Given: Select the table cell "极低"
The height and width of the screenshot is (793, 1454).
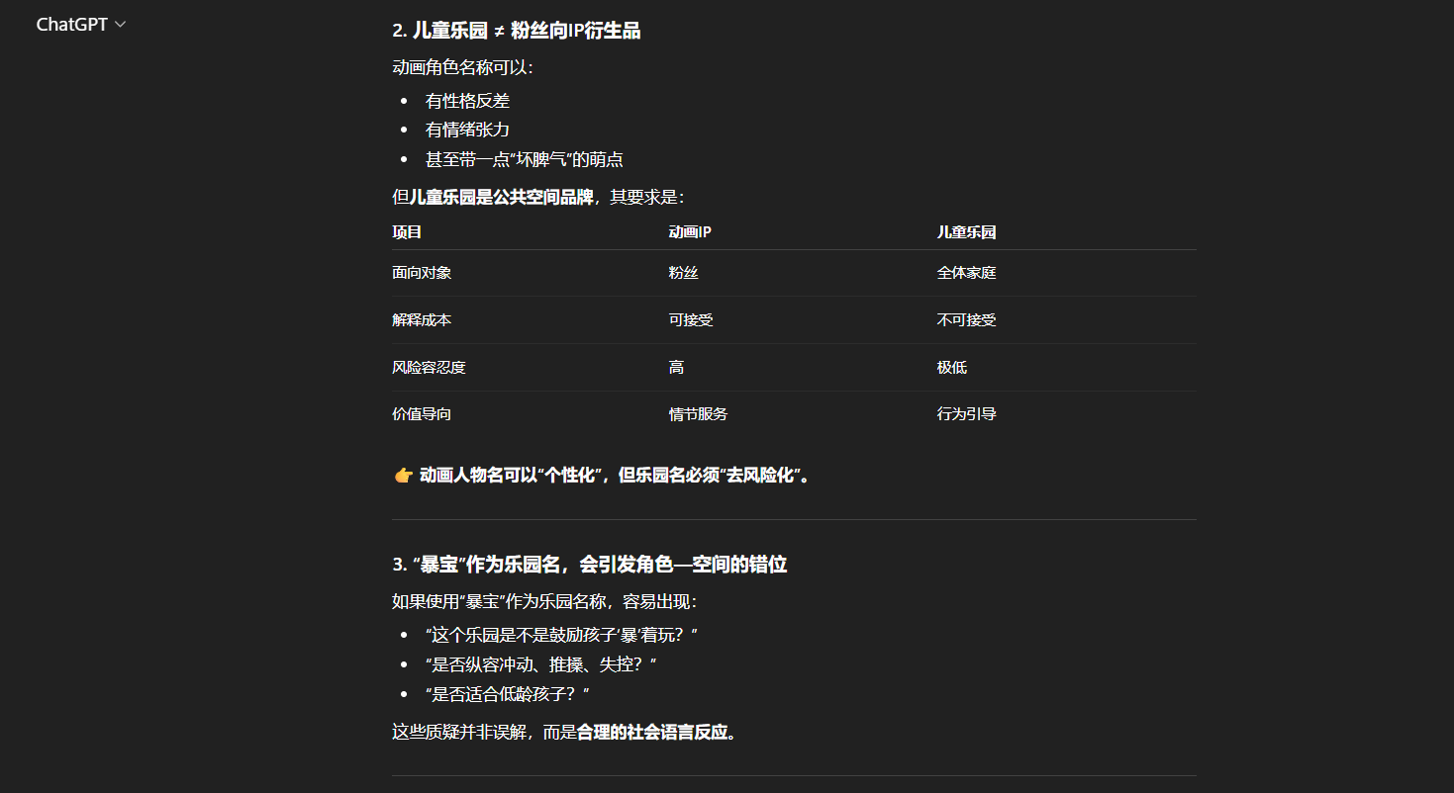Looking at the screenshot, I should click(x=952, y=368).
